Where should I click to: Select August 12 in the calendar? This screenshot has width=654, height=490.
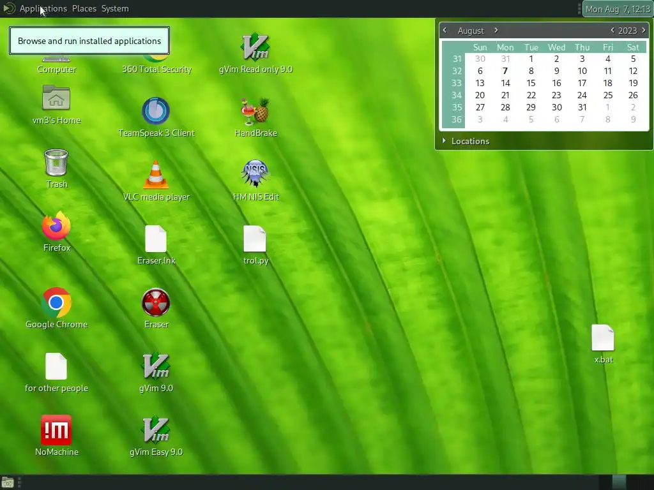click(x=633, y=71)
